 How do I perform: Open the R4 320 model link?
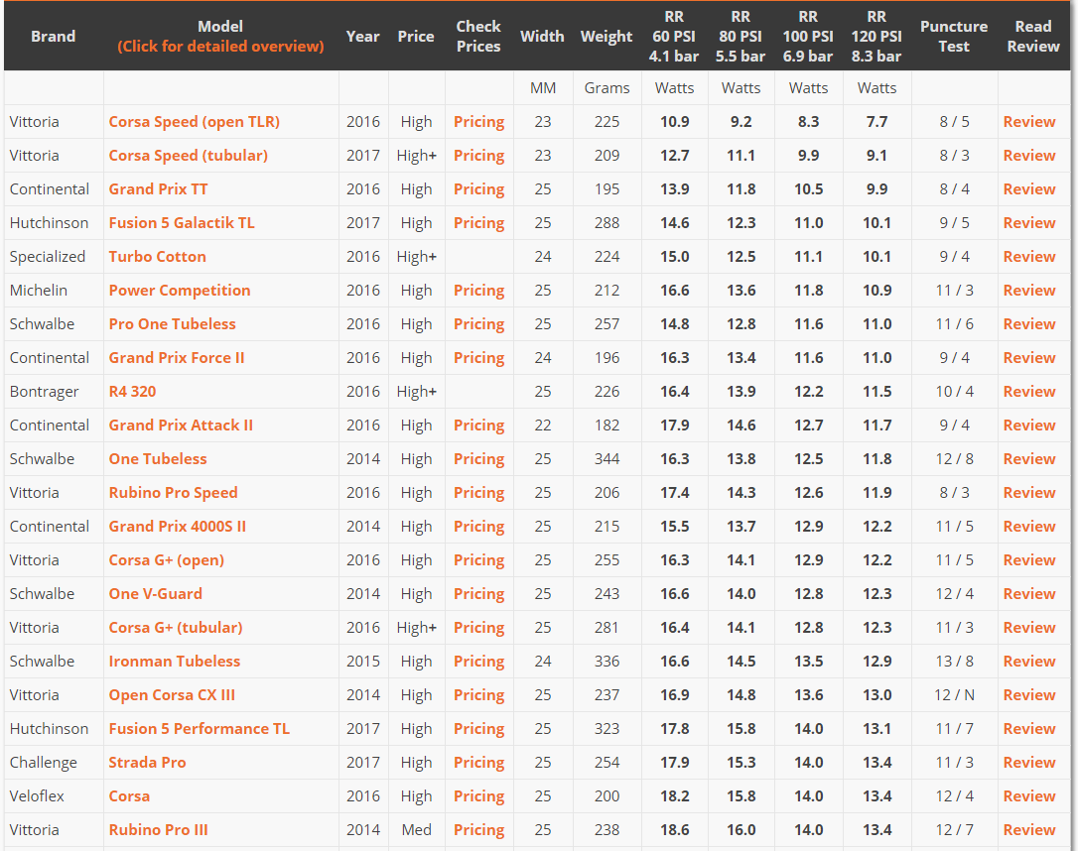132,392
